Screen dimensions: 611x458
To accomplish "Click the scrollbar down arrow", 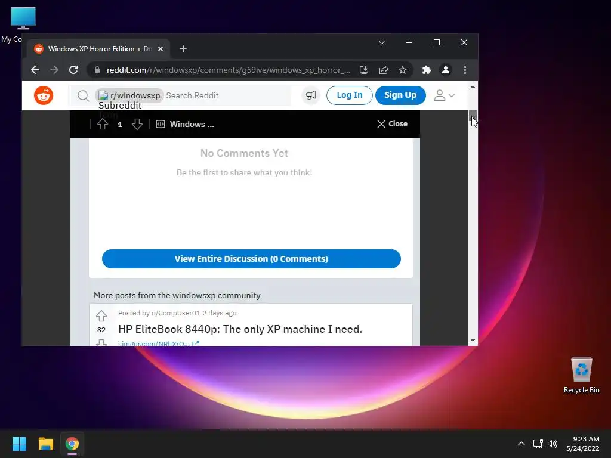I will click(473, 341).
